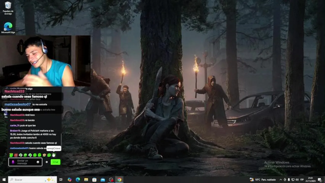Screen dimensions: 325x183
Task: Open the Windows Start menu
Action: (4, 179)
